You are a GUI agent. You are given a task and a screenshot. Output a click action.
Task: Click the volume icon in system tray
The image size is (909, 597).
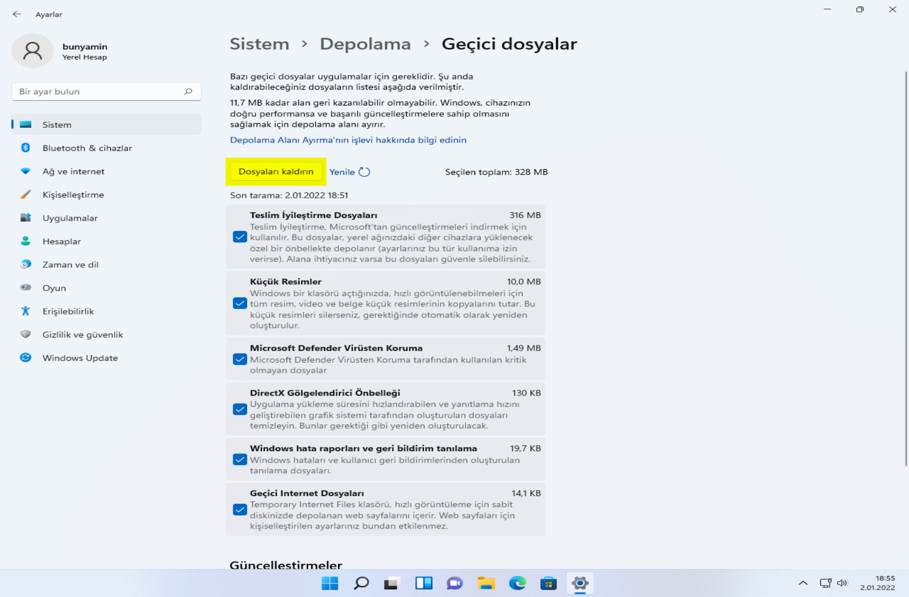pyautogui.click(x=842, y=583)
